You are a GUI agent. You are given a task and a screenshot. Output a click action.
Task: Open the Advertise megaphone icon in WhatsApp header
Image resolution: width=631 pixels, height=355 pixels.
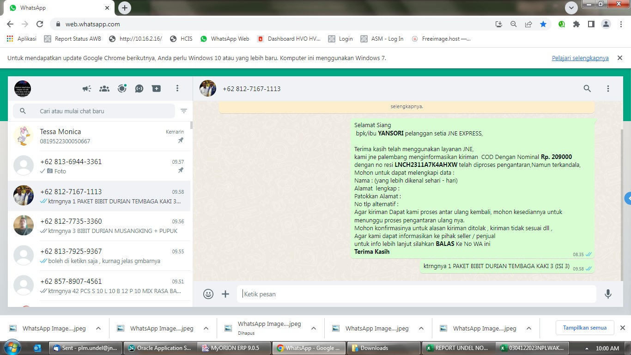tap(87, 89)
